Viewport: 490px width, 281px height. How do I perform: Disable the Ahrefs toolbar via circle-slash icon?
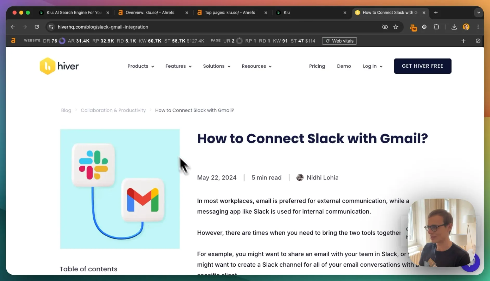click(478, 41)
